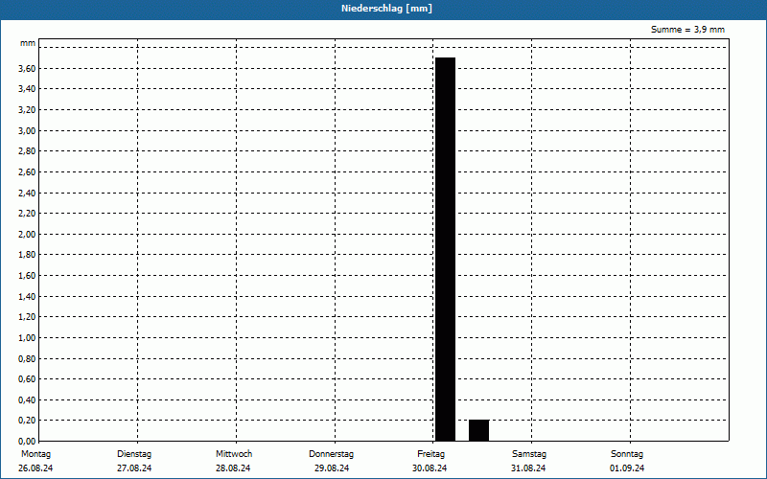Screen dimensions: 767x479
Task: Select the Summe = 3,9 mm label
Action: [x=687, y=30]
